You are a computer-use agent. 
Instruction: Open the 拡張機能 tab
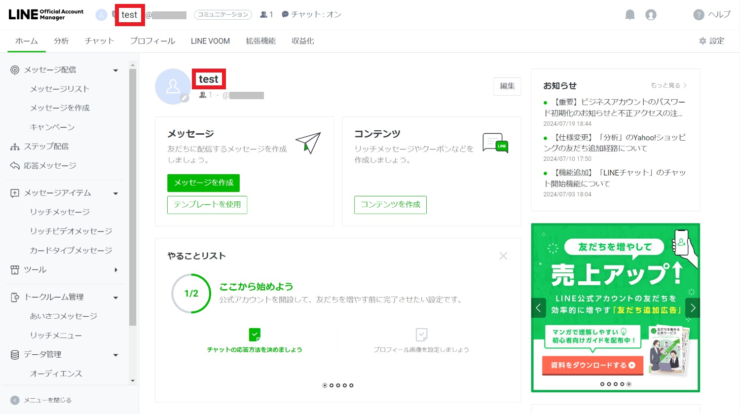pyautogui.click(x=260, y=41)
